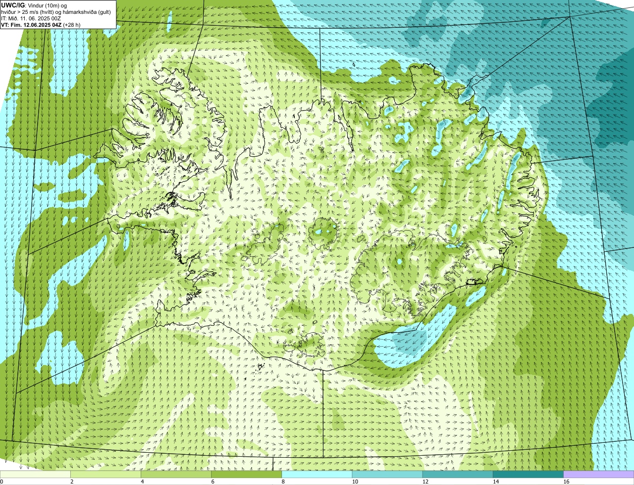This screenshot has width=634, height=485.
Task: Click the legend value '8'
Action: (283, 482)
